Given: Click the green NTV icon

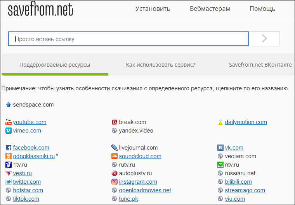Looking at the screenshot, I should tap(220, 165).
